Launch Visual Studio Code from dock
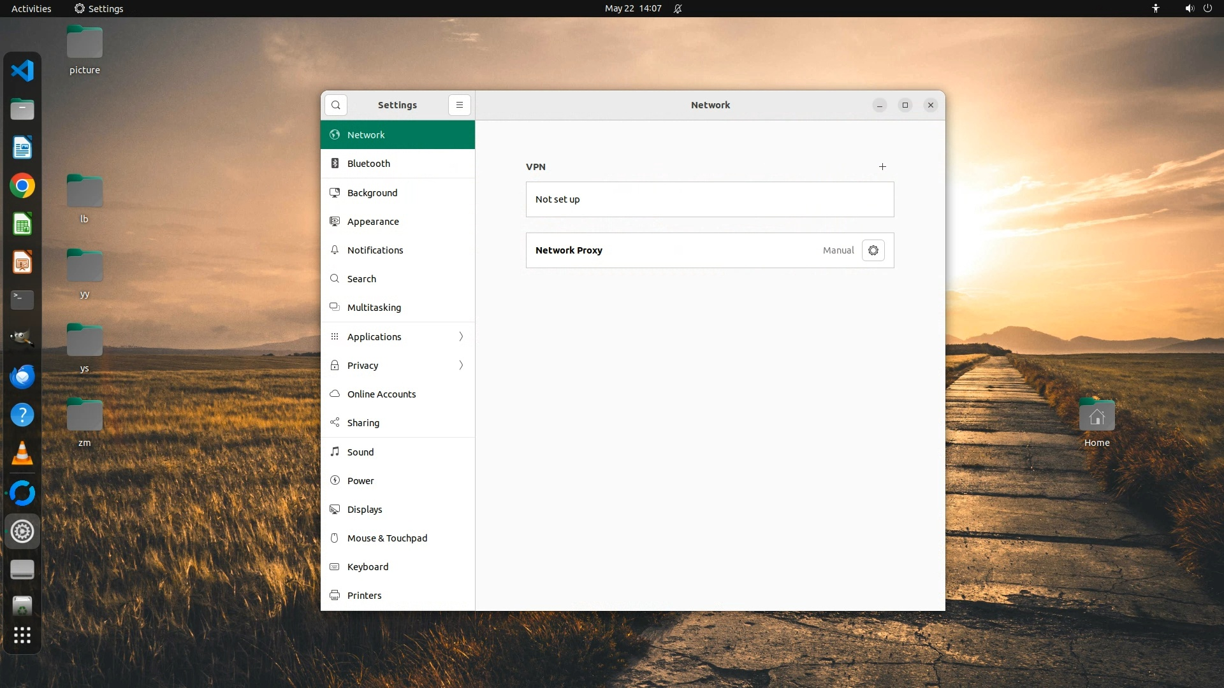 [x=22, y=71]
